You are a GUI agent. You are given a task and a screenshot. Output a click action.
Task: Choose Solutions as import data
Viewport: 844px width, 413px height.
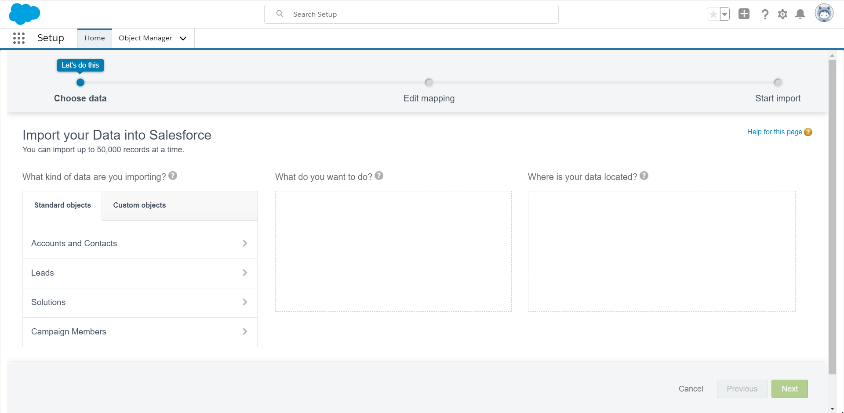(x=140, y=302)
